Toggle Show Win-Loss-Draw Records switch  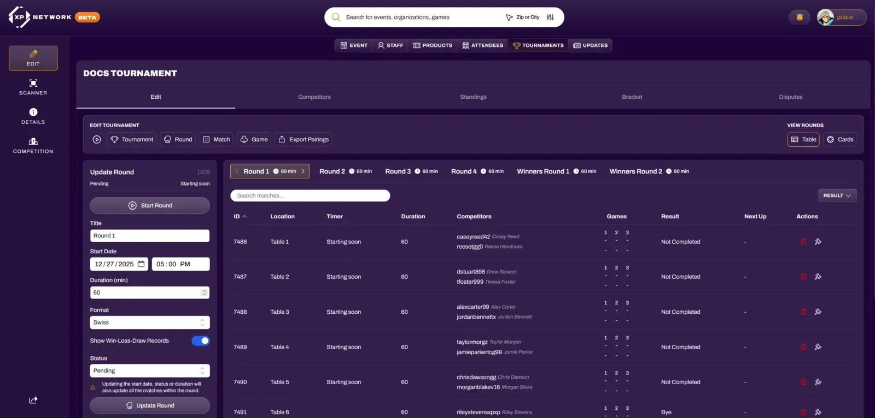[x=200, y=341]
